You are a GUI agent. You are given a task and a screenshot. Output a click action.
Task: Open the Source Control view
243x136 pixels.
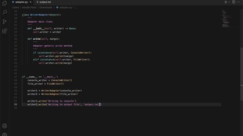[5, 22]
